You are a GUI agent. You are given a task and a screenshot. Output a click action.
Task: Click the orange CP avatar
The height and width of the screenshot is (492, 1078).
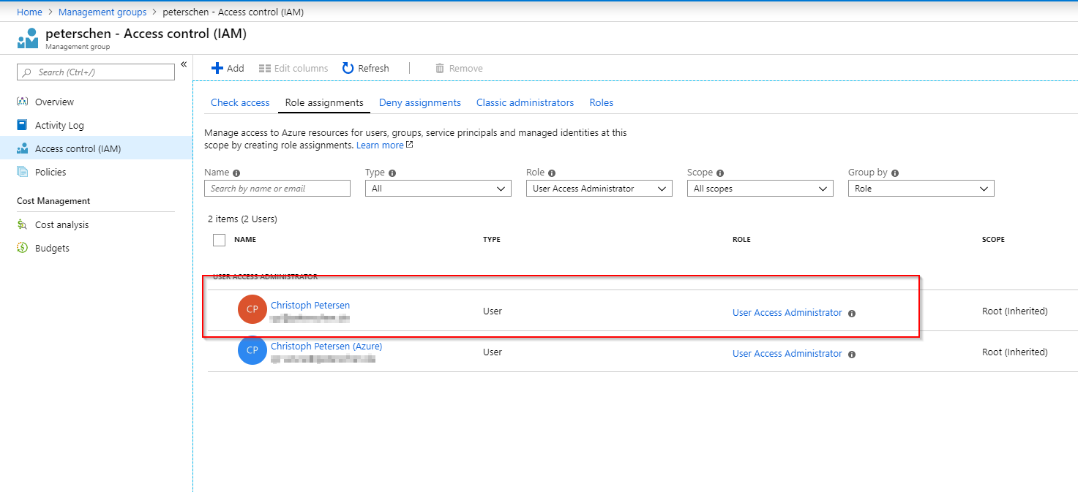coord(252,309)
